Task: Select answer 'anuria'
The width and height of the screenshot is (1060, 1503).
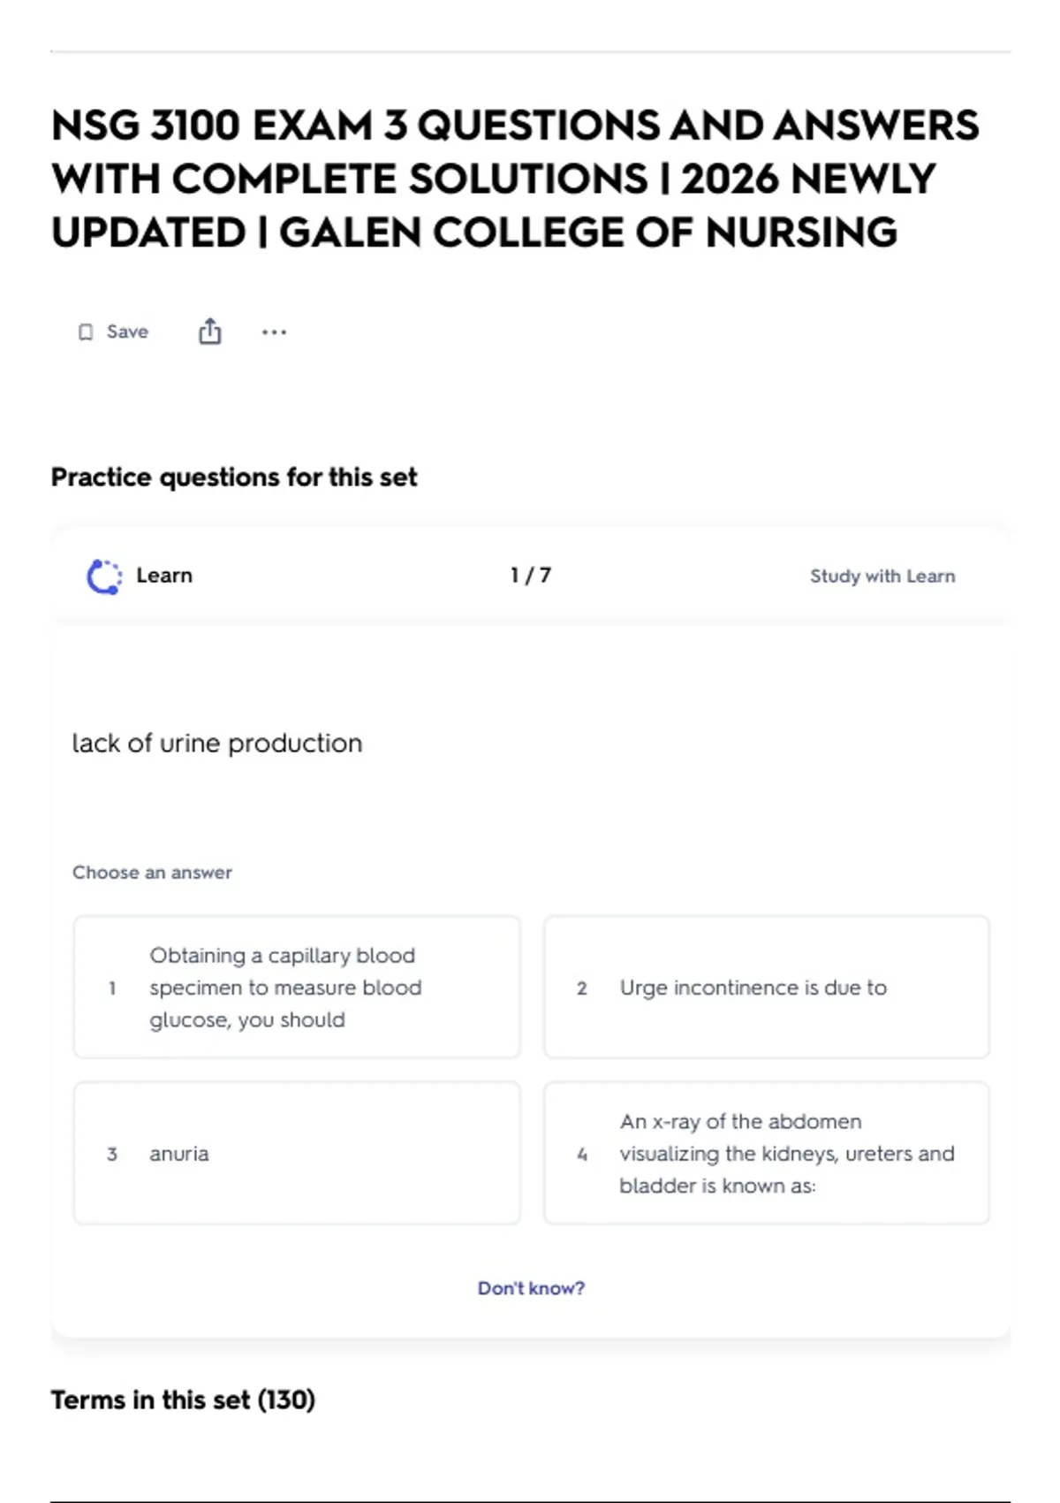Action: tap(297, 1153)
